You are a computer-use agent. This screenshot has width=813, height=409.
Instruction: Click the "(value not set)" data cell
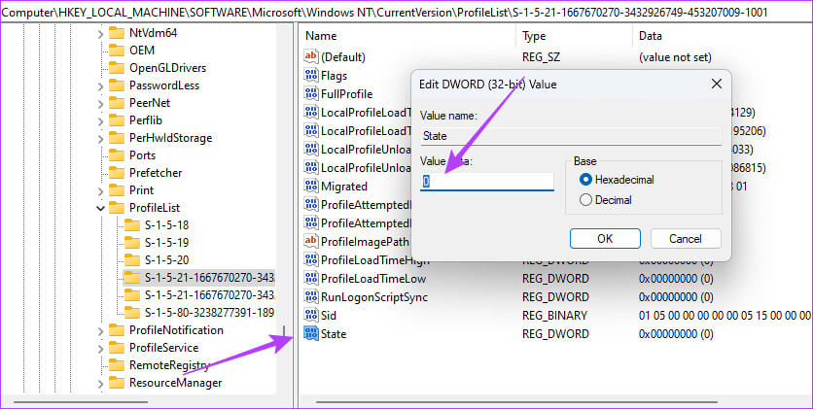(x=675, y=57)
